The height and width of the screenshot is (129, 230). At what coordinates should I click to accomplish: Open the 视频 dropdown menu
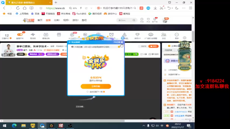click(x=66, y=20)
